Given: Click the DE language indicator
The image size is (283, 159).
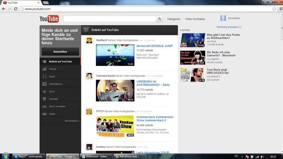Looking at the screenshot, I should point(236,156).
